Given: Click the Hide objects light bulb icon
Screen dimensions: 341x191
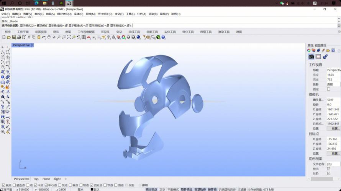Looking at the screenshot, I should tap(108, 37).
